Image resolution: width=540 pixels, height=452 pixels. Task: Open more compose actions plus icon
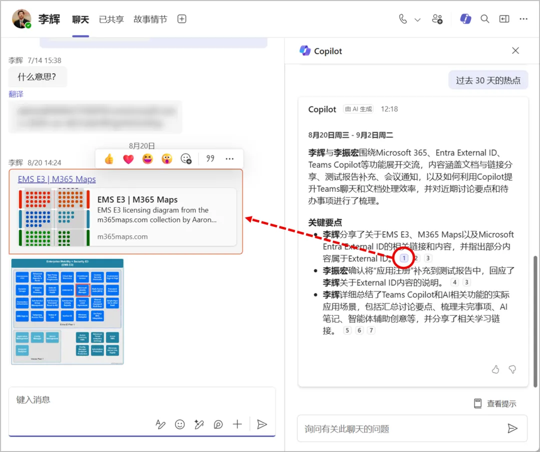(x=237, y=424)
